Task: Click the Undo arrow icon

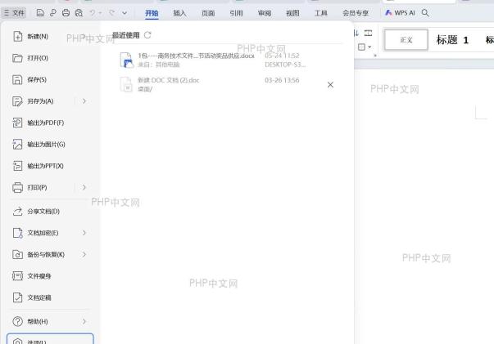Action: point(93,13)
